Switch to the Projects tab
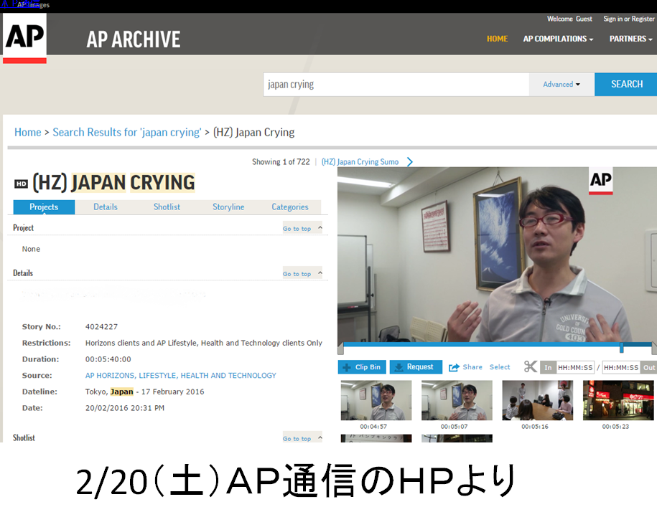Image resolution: width=657 pixels, height=507 pixels. (x=44, y=207)
